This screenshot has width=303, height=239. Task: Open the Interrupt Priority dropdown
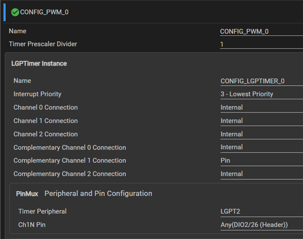click(262, 94)
